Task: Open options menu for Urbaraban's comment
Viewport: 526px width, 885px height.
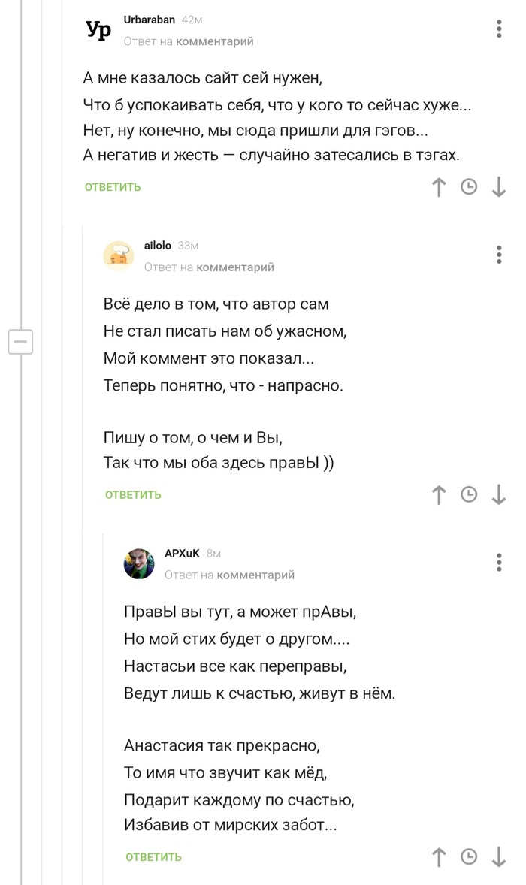Action: (x=499, y=29)
